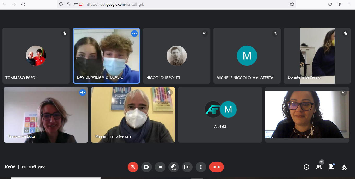Open the three-dot more options menu
The width and height of the screenshot is (355, 179).
click(x=201, y=167)
